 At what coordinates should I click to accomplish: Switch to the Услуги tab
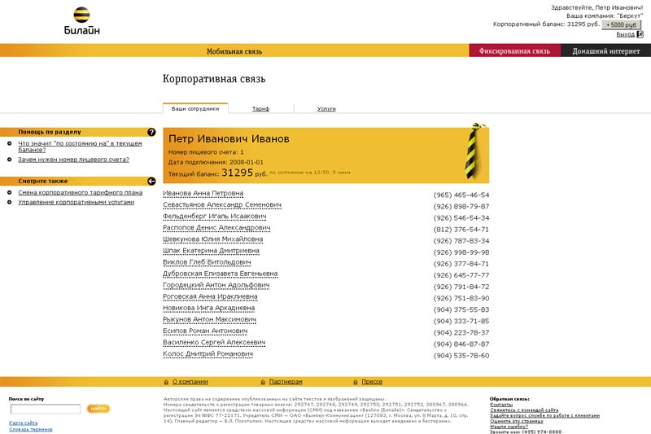pyautogui.click(x=326, y=109)
